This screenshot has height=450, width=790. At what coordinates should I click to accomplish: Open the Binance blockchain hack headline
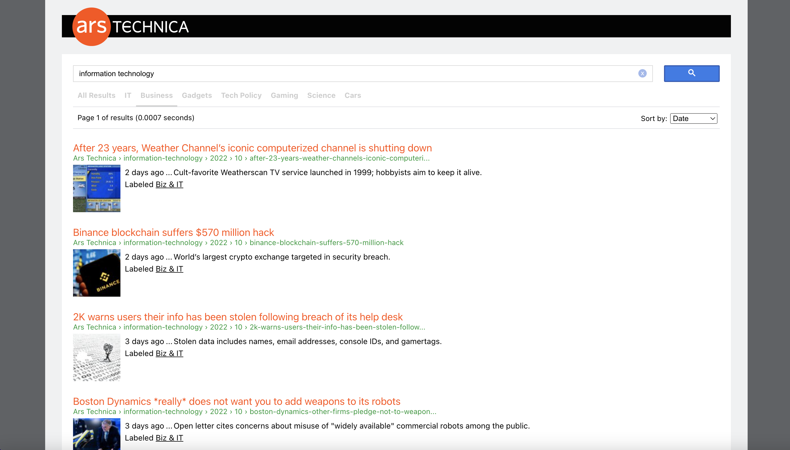pos(173,233)
